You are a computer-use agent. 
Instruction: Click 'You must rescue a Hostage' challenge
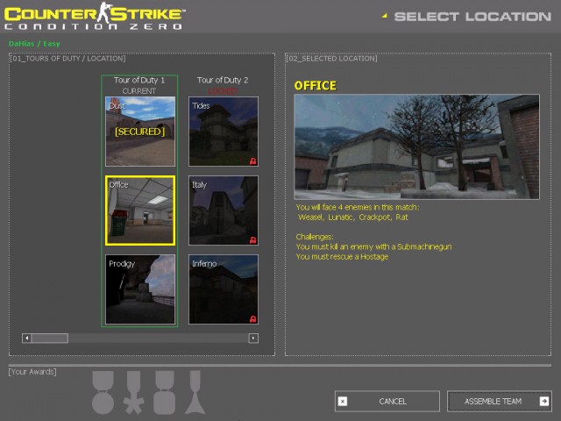coord(342,257)
